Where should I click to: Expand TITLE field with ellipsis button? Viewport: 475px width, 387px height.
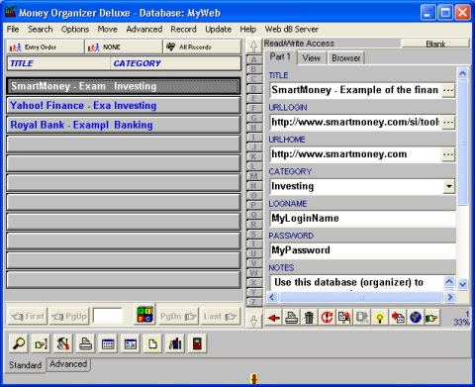[x=448, y=90]
